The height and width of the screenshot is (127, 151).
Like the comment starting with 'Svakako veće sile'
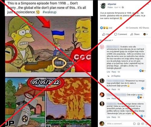(108, 72)
